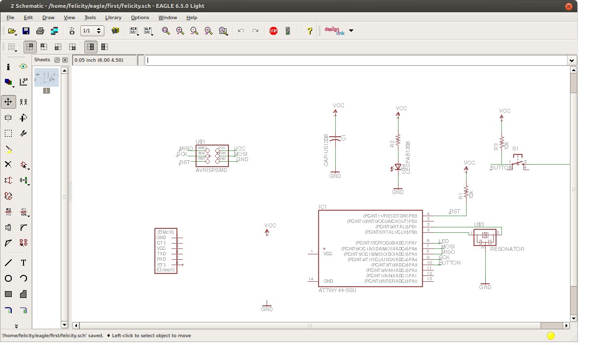This screenshot has width=596, height=345.
Task: Open the File menu
Action: (10, 18)
